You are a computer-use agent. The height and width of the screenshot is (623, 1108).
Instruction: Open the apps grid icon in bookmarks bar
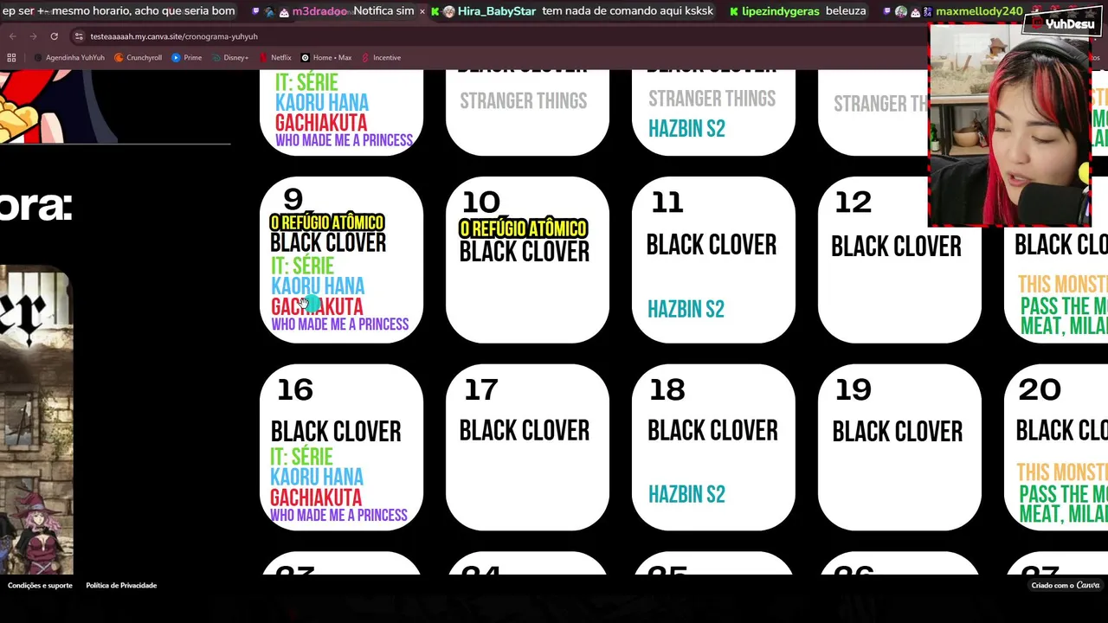[11, 58]
